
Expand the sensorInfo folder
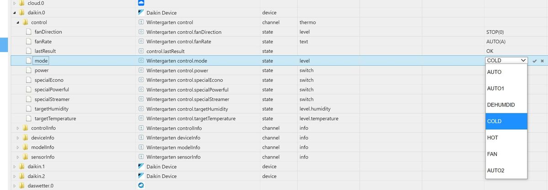(18, 157)
